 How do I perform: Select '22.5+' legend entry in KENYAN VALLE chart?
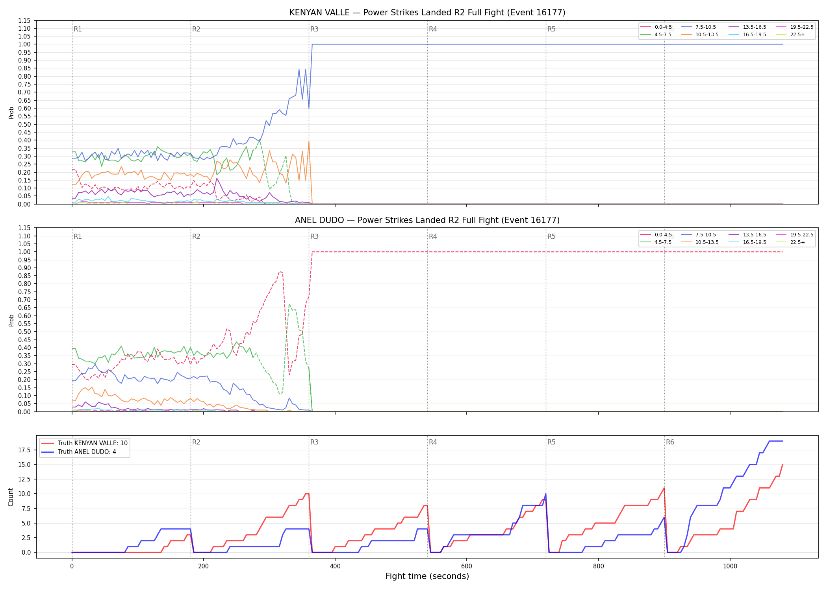(791, 35)
